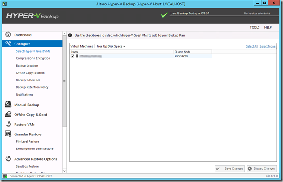Open Advanced Restore Options section
This screenshot has height=182, width=283.
coord(35,159)
